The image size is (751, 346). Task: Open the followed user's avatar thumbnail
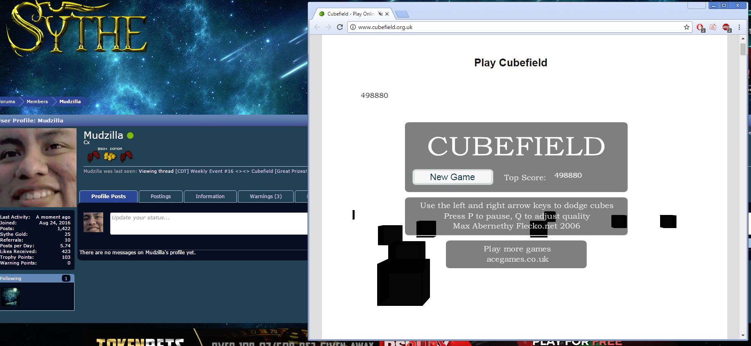[x=11, y=297]
